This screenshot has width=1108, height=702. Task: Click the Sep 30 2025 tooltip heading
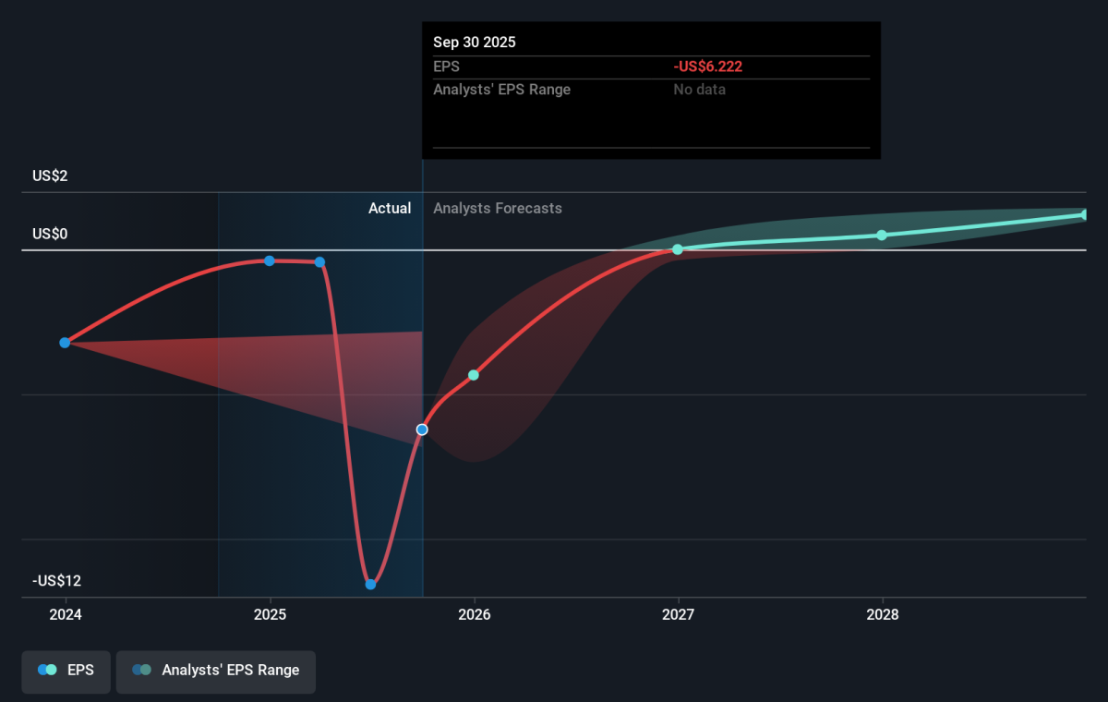(475, 42)
